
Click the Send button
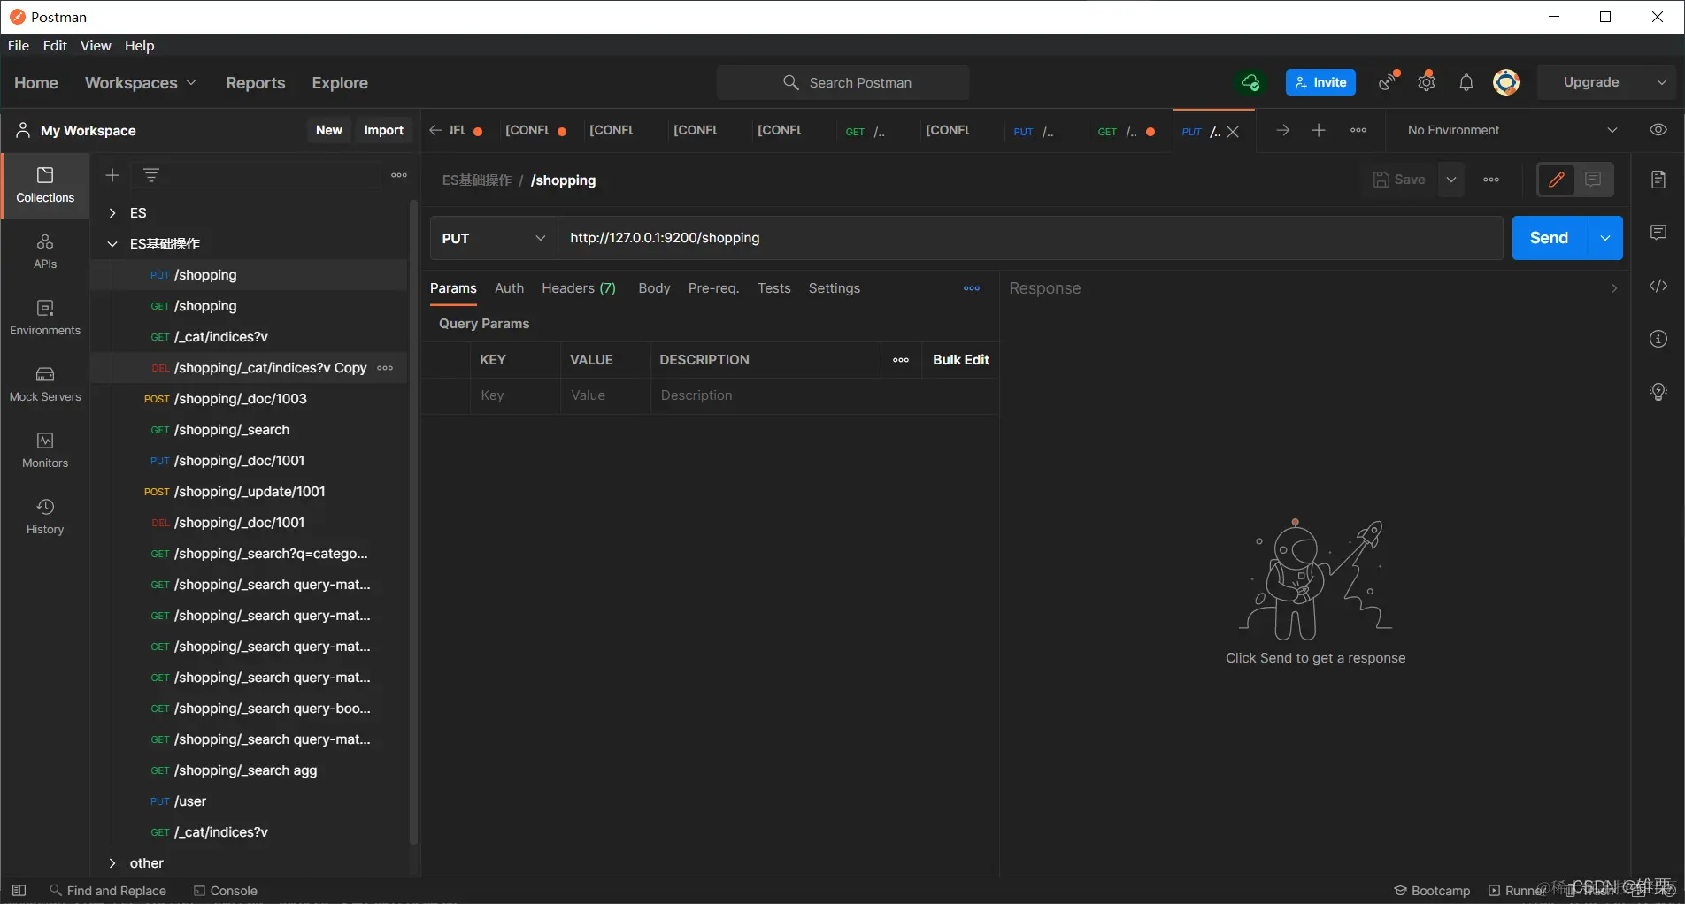click(1549, 238)
